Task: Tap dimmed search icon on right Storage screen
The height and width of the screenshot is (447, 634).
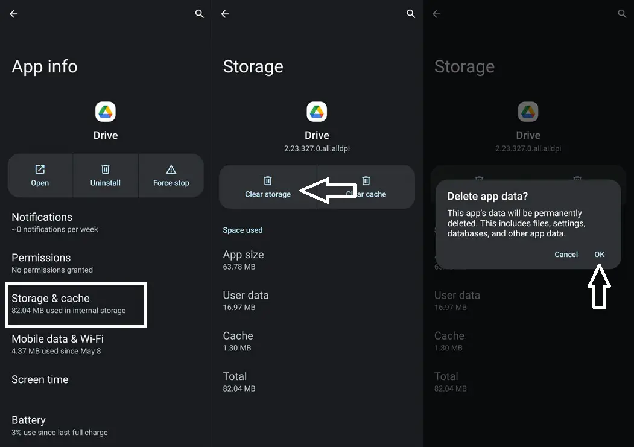Action: point(622,14)
